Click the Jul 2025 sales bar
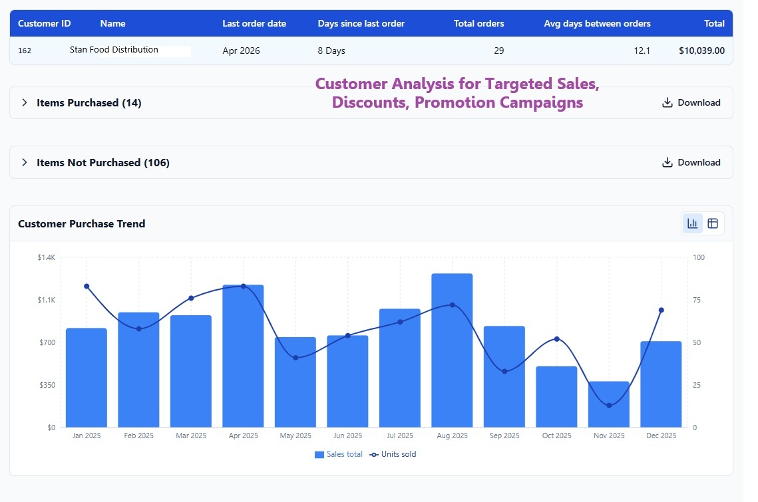Screen dimensions: 758x502 tap(400, 368)
